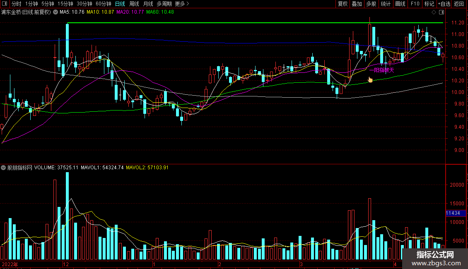The image size is (468, 269).
Task: Click the highlighted 11434 volume marker
Action: tap(456, 213)
